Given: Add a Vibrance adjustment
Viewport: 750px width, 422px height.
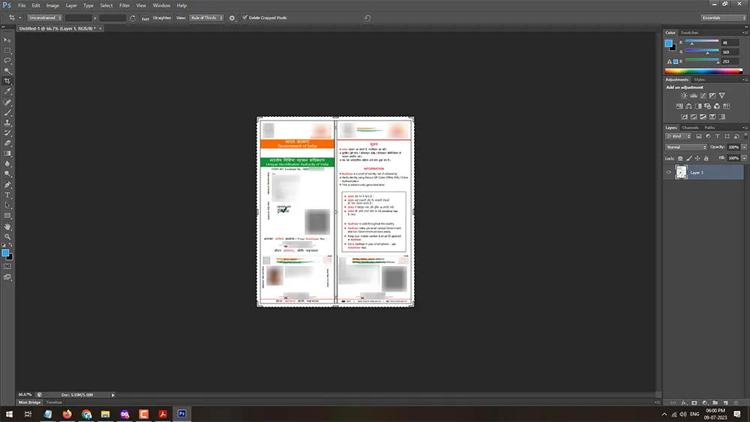Looking at the screenshot, I should coord(721,96).
